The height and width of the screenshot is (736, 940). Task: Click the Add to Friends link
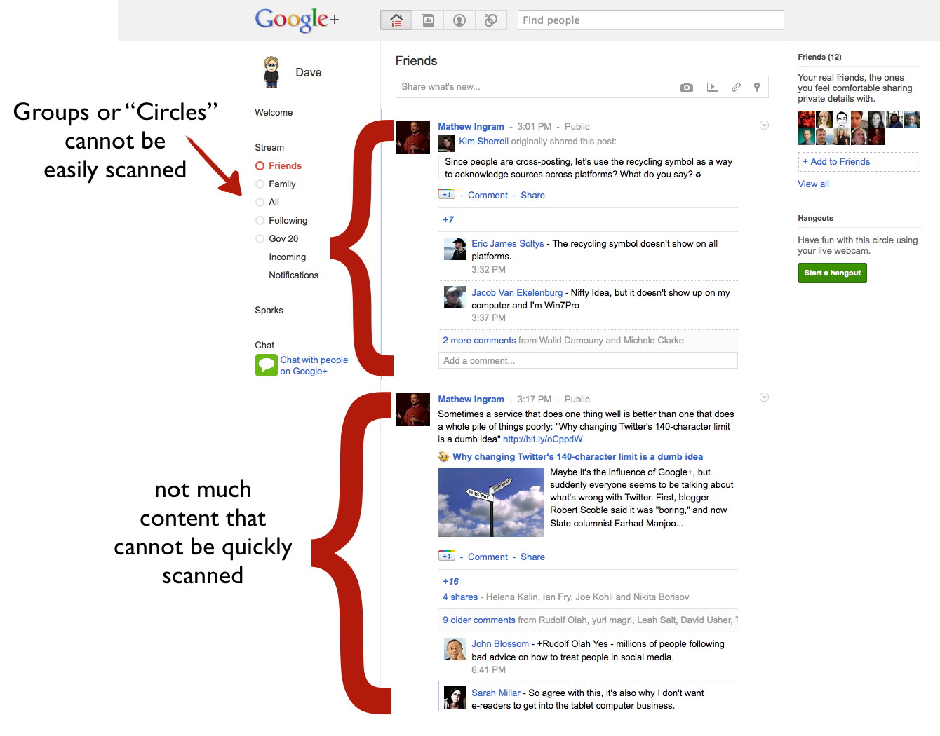(840, 162)
